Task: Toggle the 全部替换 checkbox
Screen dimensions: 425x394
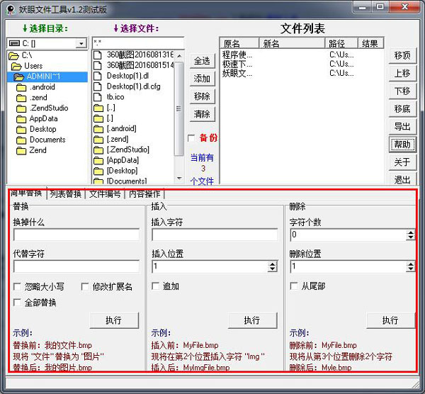Action: point(17,303)
